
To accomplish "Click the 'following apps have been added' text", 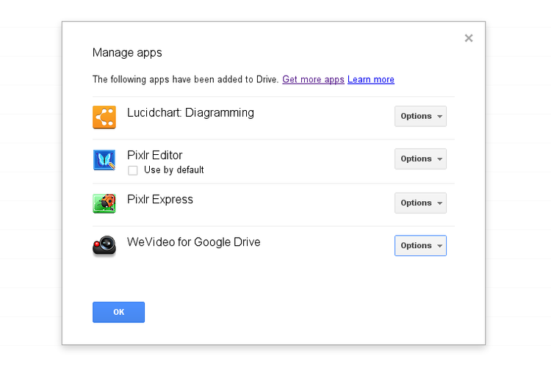I will tap(185, 79).
